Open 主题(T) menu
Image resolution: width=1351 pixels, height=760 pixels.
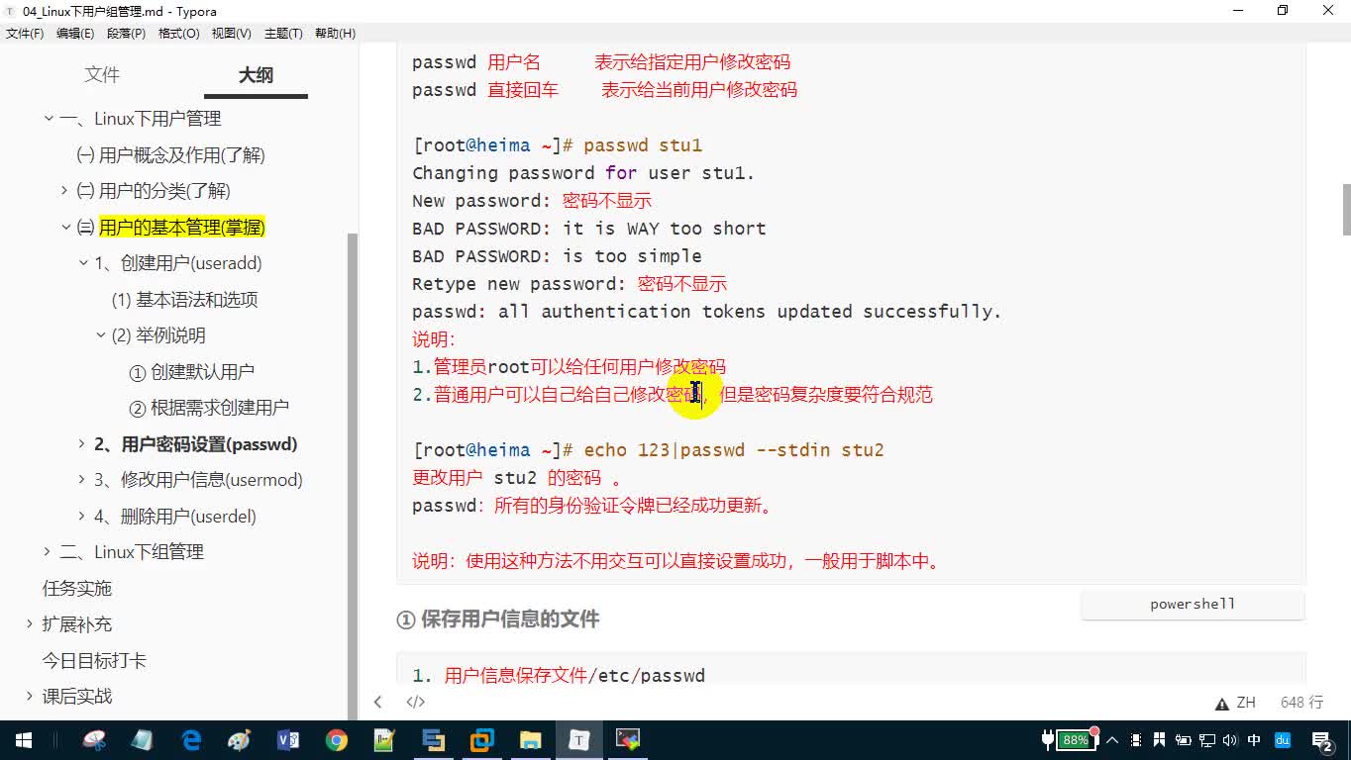283,34
